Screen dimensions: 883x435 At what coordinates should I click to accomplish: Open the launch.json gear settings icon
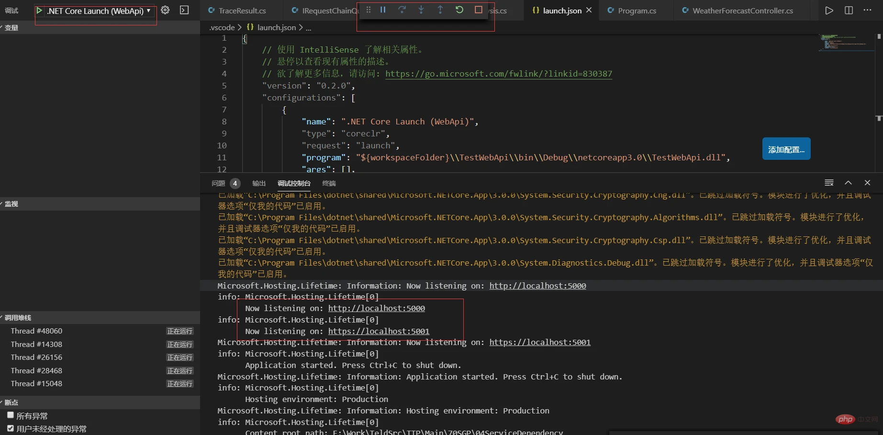point(165,10)
